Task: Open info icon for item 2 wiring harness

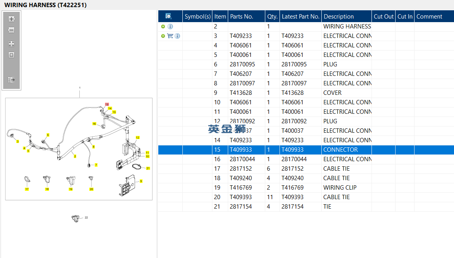Action: tap(170, 26)
